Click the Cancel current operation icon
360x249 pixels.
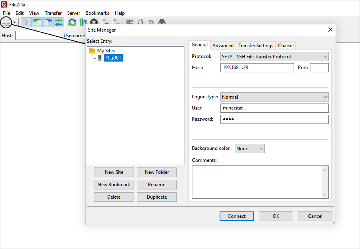coord(94,22)
